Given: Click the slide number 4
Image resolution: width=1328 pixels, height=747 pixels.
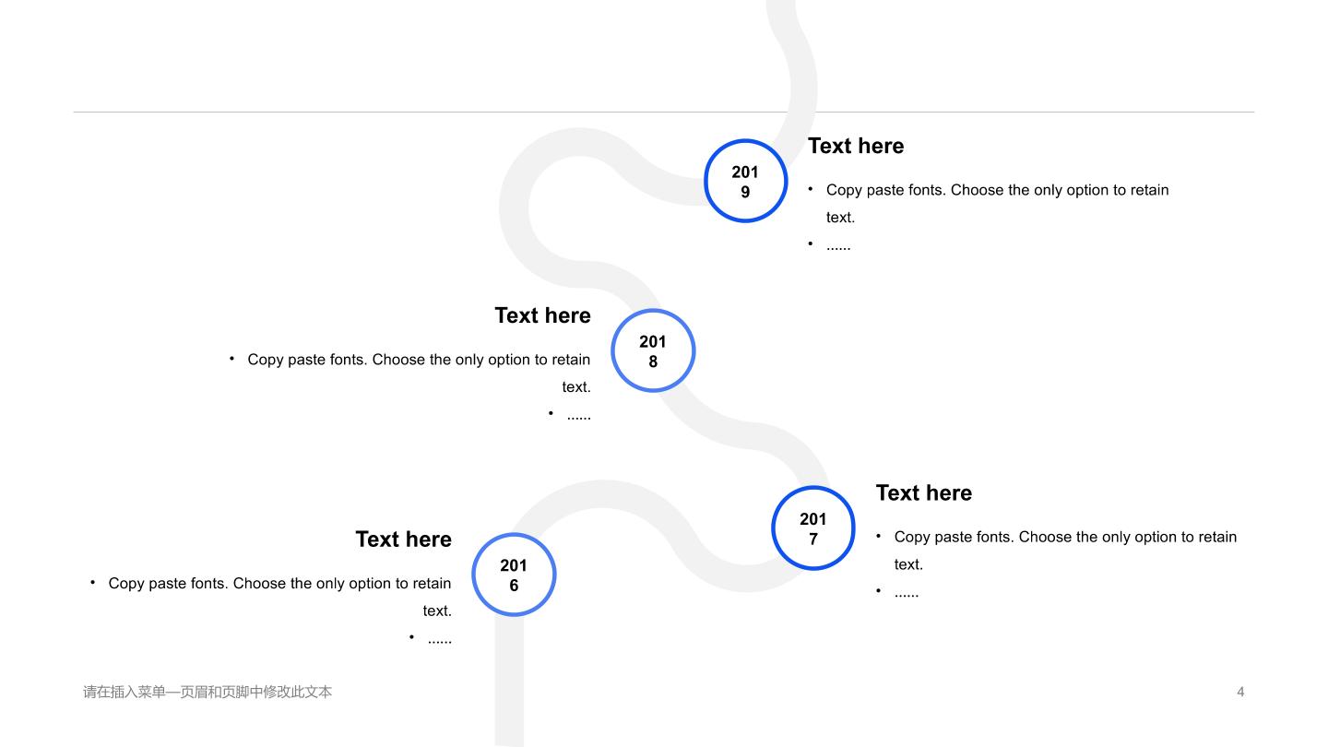Looking at the screenshot, I should point(1240,692).
